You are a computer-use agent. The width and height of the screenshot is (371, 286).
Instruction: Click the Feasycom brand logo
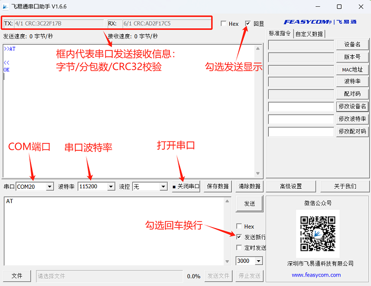(x=320, y=22)
